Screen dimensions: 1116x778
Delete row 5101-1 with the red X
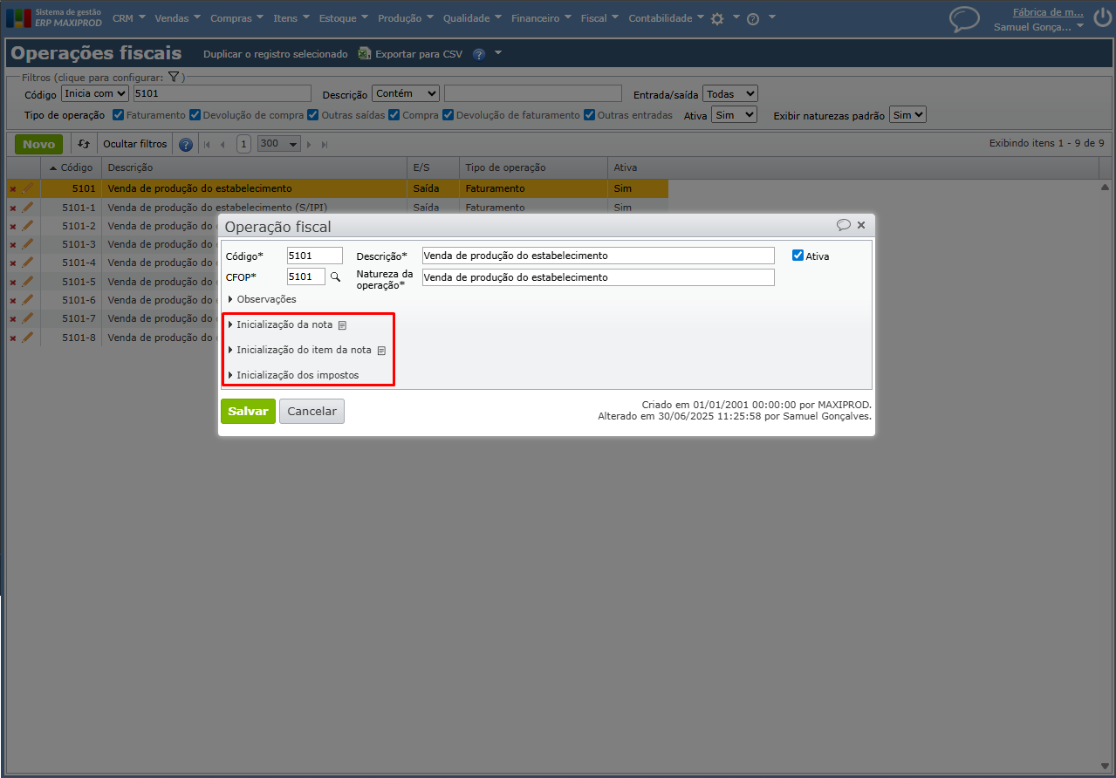[x=12, y=208]
